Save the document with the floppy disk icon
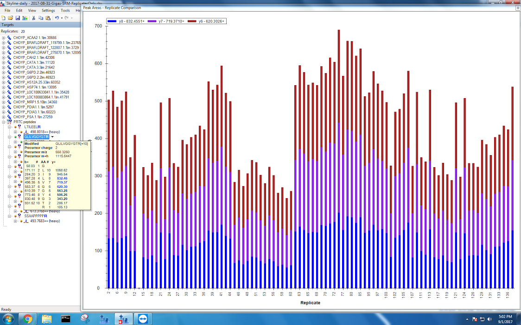The width and height of the screenshot is (521, 325). 17,18
